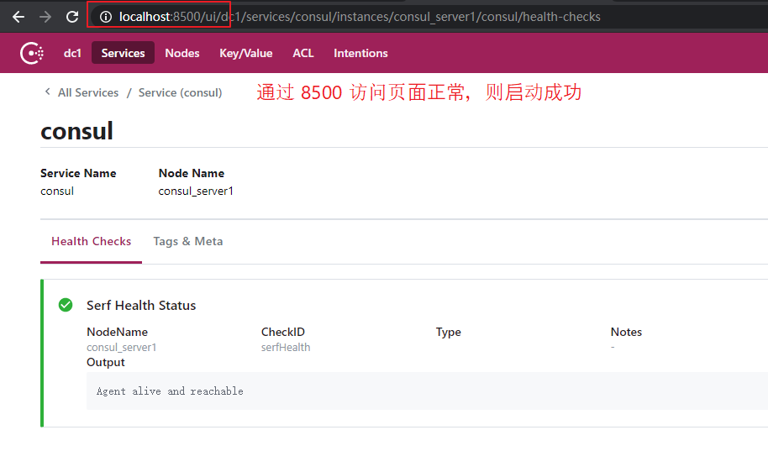Open the site information icon in the address bar
Image resolution: width=768 pixels, height=451 pixels.
[106, 17]
